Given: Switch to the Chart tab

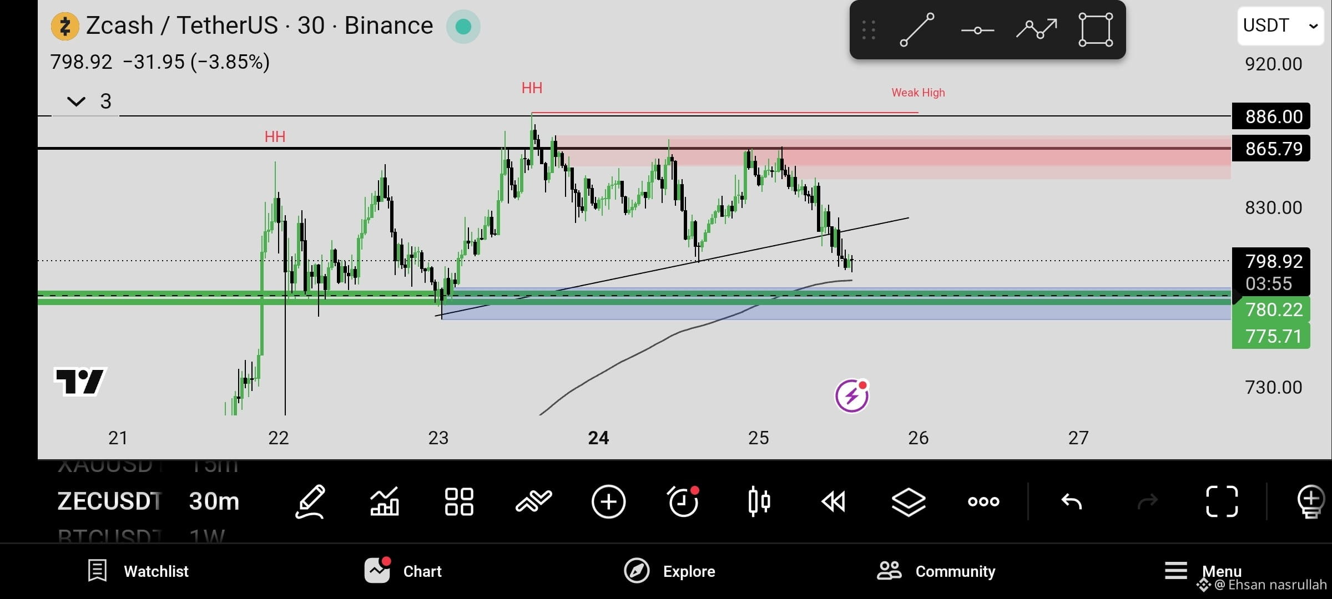Looking at the screenshot, I should (x=403, y=571).
